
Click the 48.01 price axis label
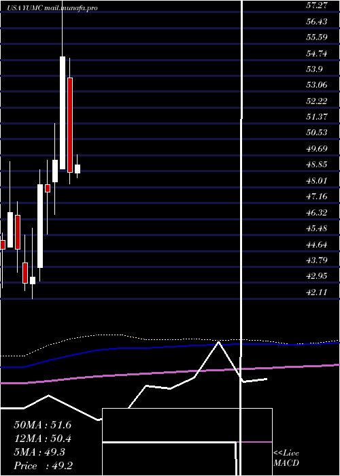pyautogui.click(x=317, y=181)
